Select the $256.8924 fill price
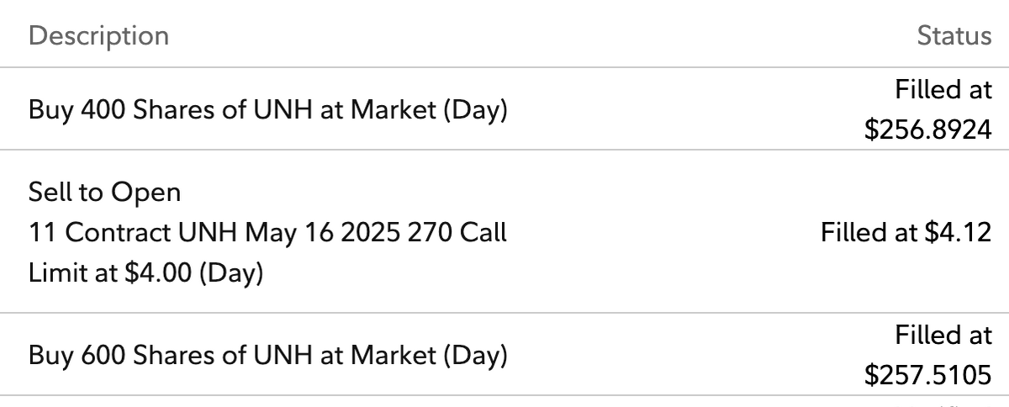 point(928,130)
